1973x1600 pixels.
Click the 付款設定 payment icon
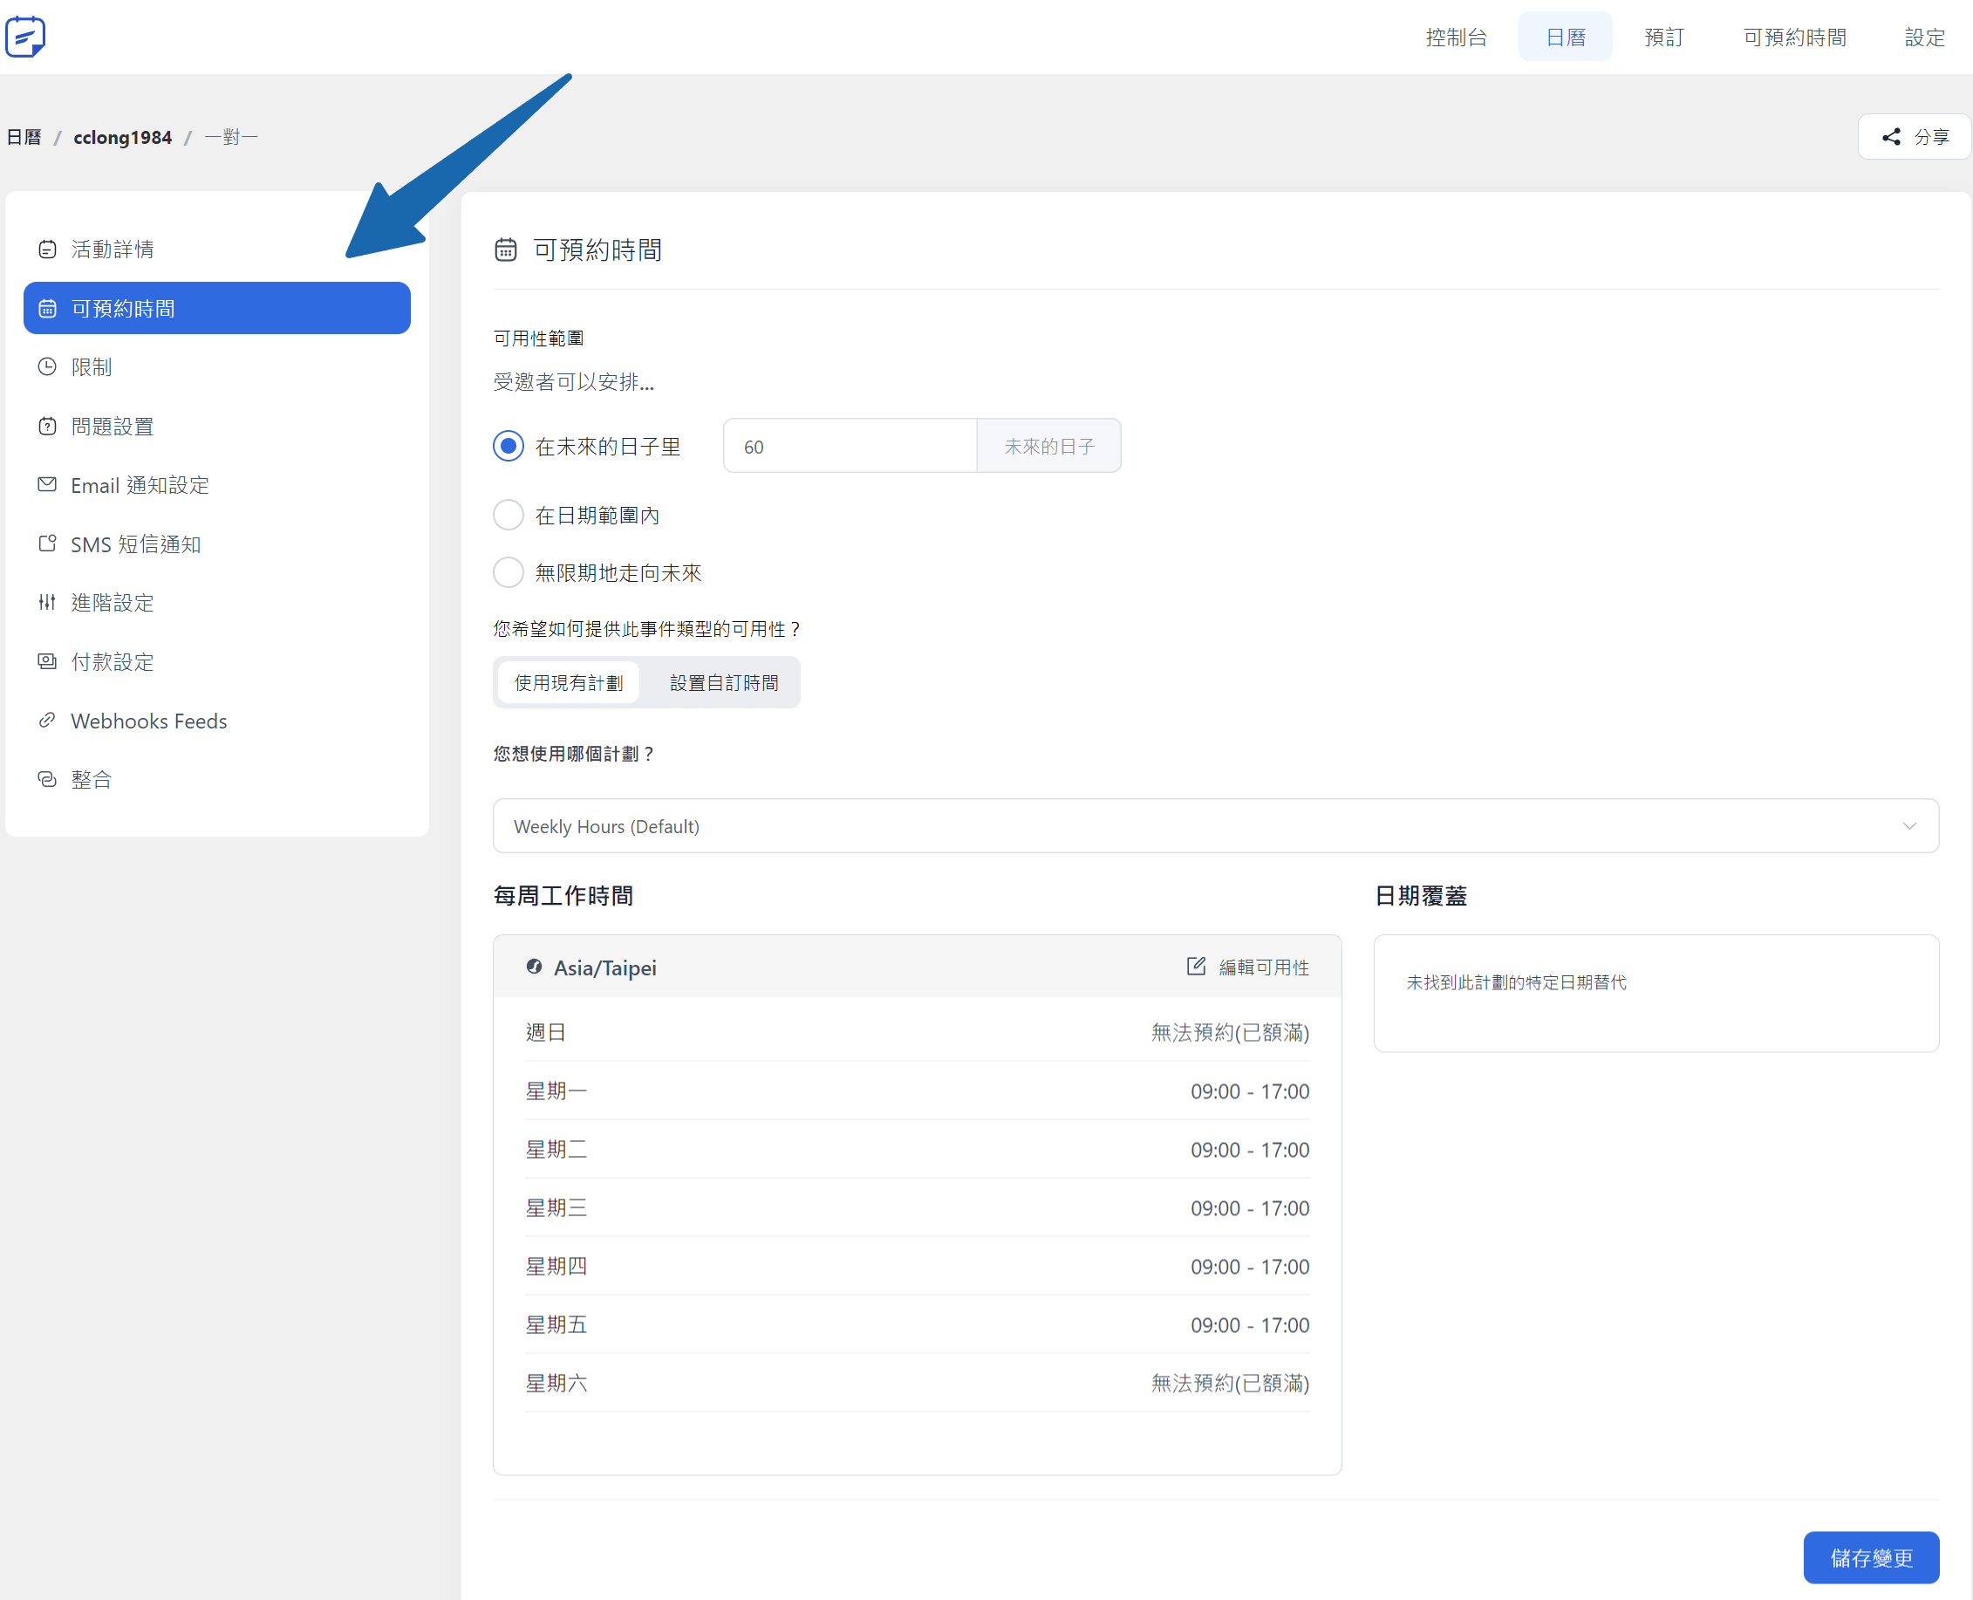point(47,662)
